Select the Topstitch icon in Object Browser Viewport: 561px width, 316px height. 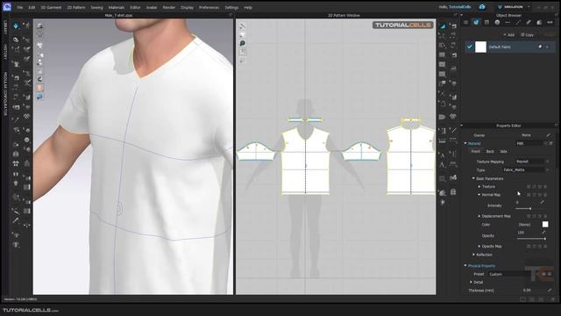(518, 22)
